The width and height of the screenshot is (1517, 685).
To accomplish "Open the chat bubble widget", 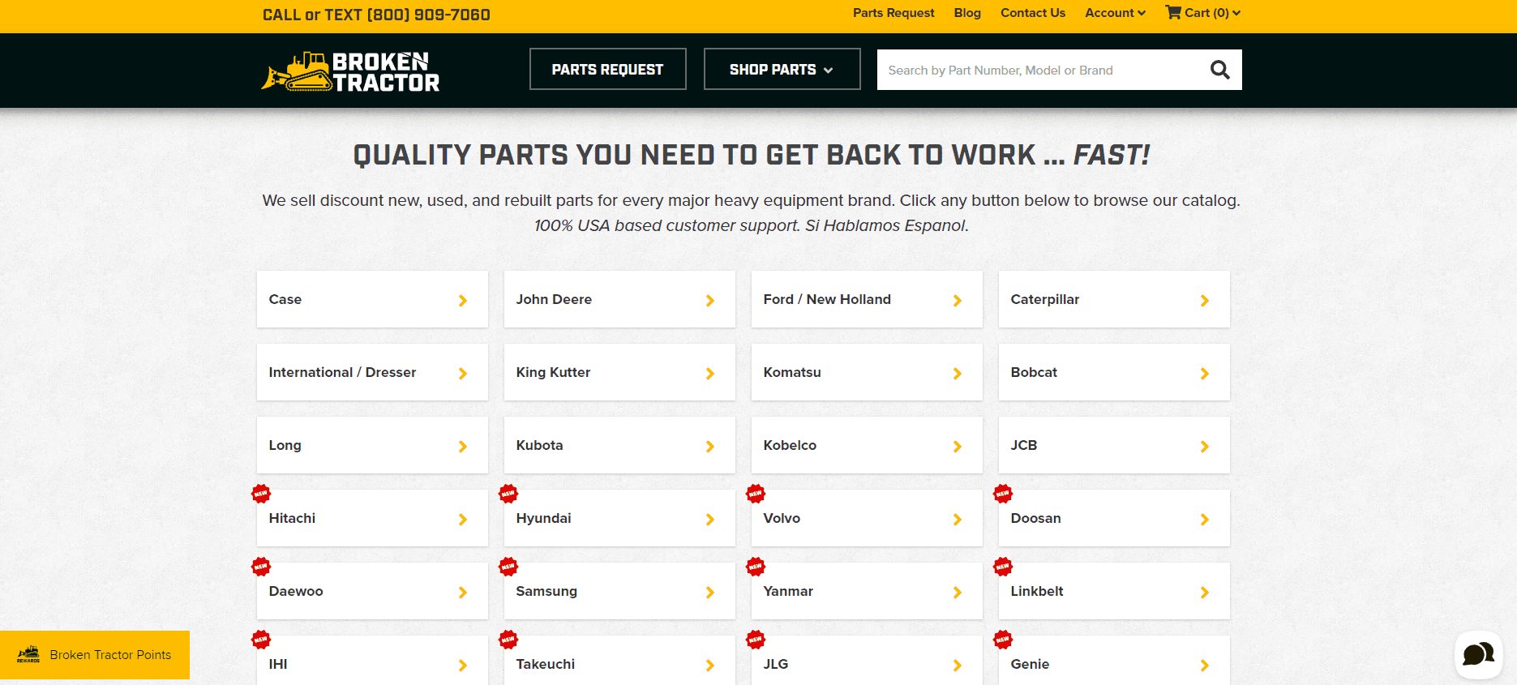I will tap(1478, 654).
